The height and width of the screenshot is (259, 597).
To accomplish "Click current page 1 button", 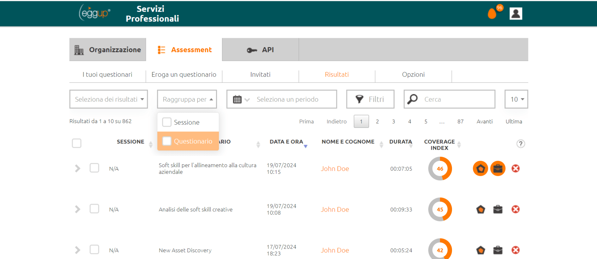I will click(361, 122).
